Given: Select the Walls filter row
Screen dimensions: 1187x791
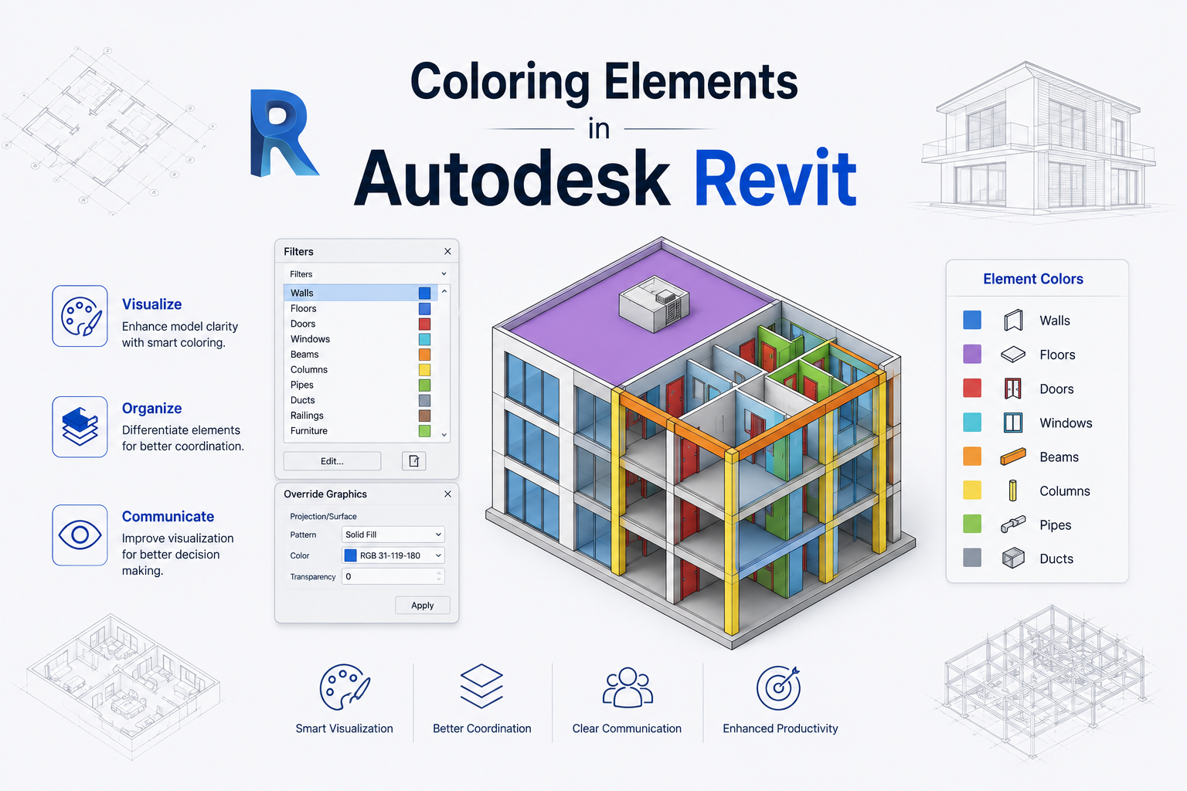Looking at the screenshot, I should pos(361,293).
